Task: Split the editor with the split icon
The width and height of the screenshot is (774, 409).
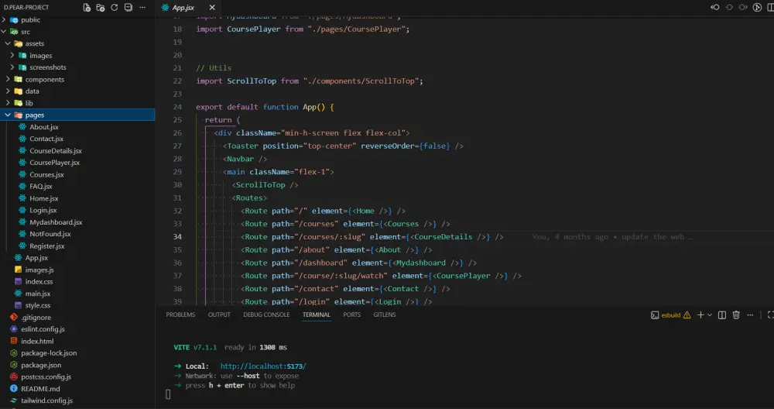Action: [x=771, y=8]
